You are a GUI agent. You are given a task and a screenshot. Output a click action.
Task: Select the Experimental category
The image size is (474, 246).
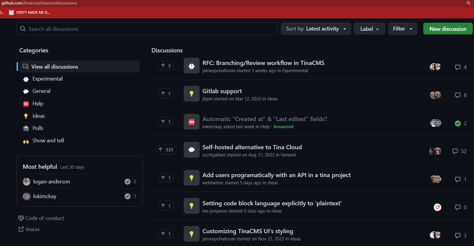point(47,79)
